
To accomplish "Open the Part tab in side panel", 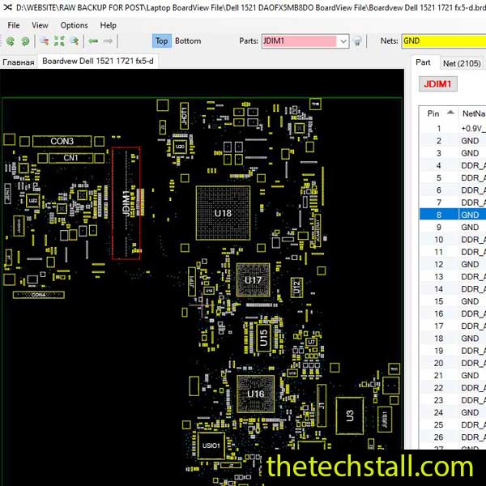I will point(423,62).
